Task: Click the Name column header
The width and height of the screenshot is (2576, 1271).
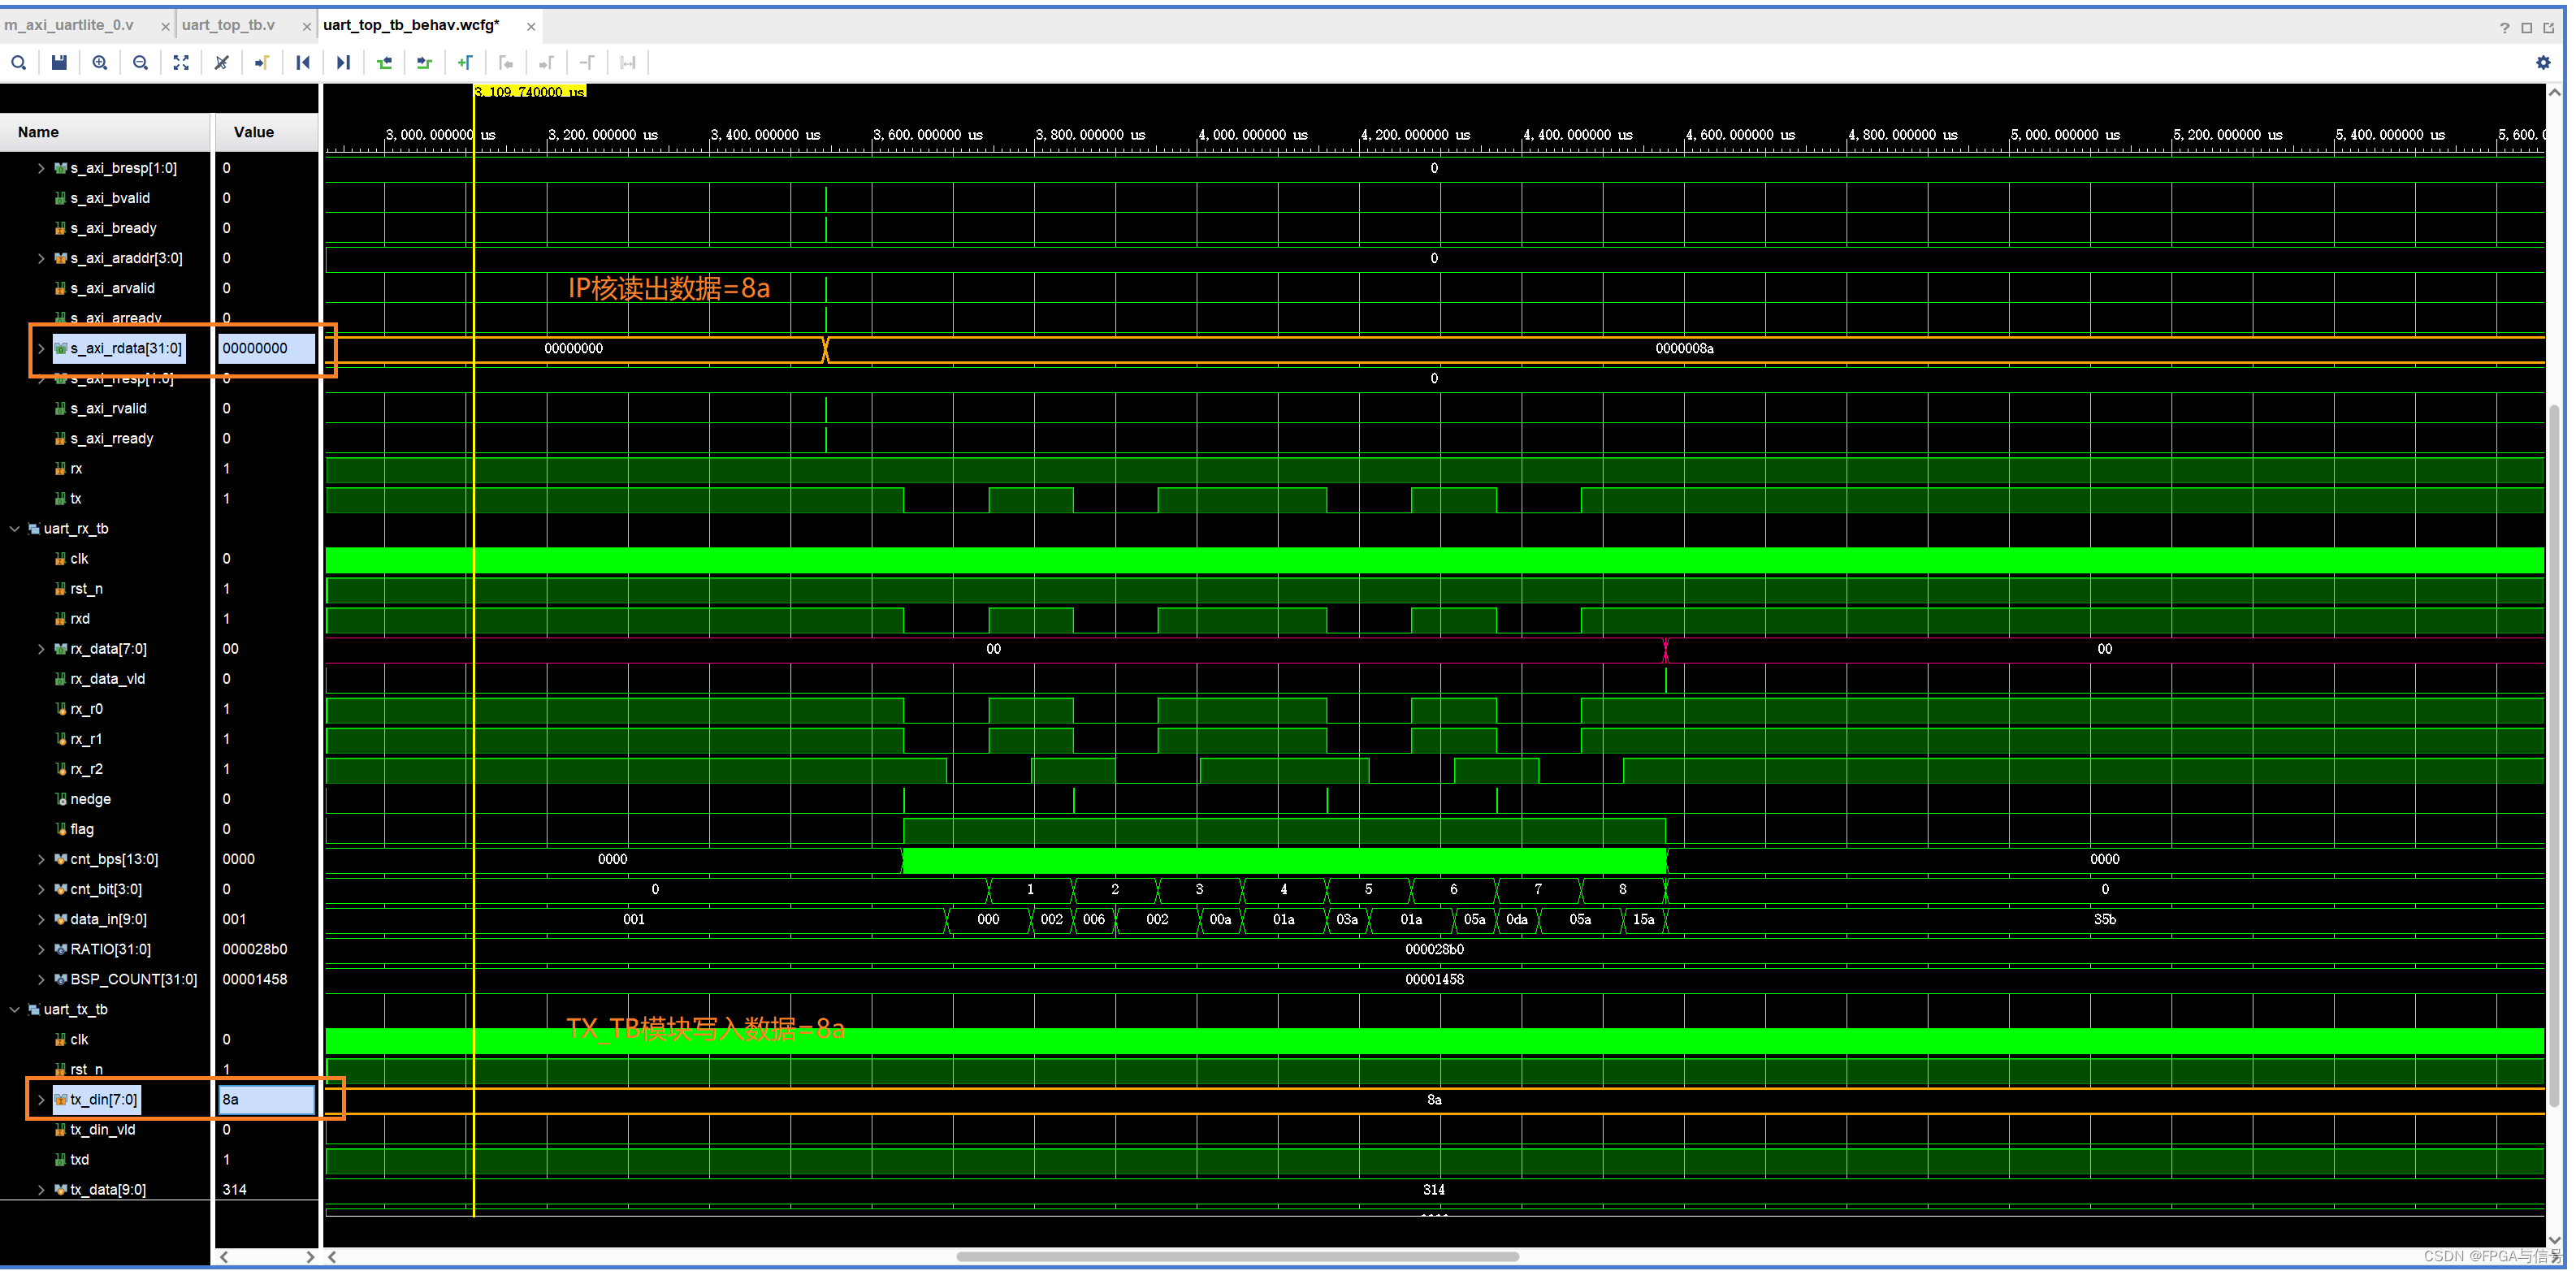Action: pyautogui.click(x=105, y=132)
